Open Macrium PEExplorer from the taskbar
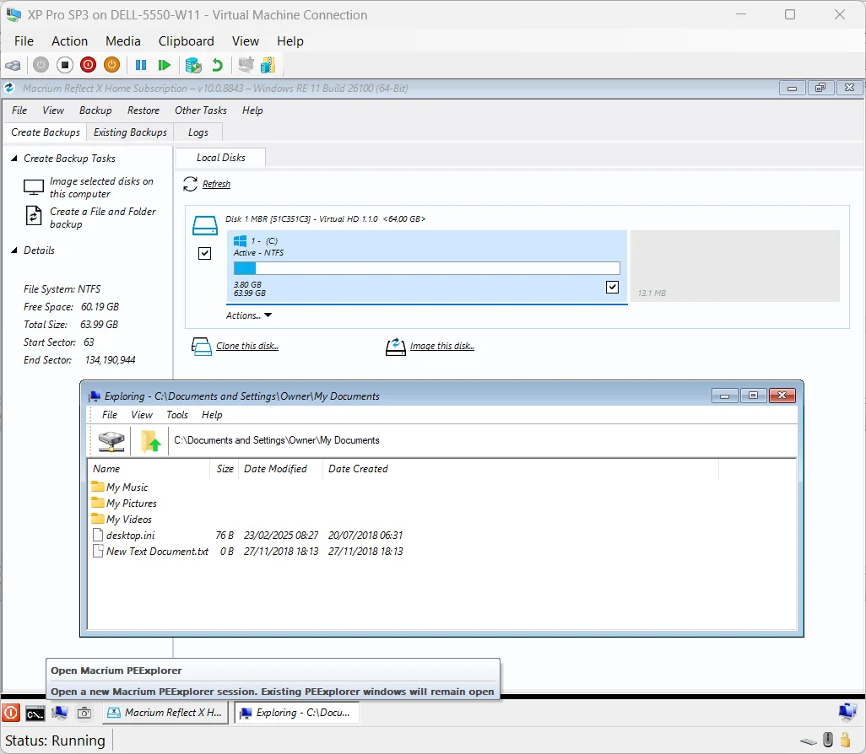866x754 pixels. tap(60, 713)
